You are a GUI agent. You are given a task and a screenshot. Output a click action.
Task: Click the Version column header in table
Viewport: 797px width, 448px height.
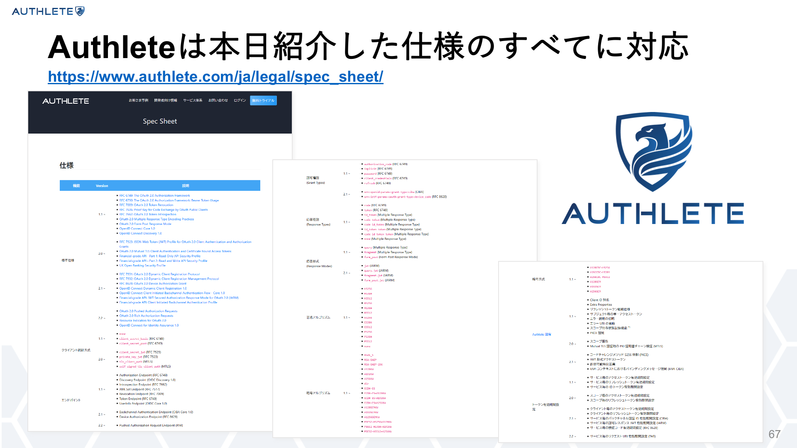point(102,186)
